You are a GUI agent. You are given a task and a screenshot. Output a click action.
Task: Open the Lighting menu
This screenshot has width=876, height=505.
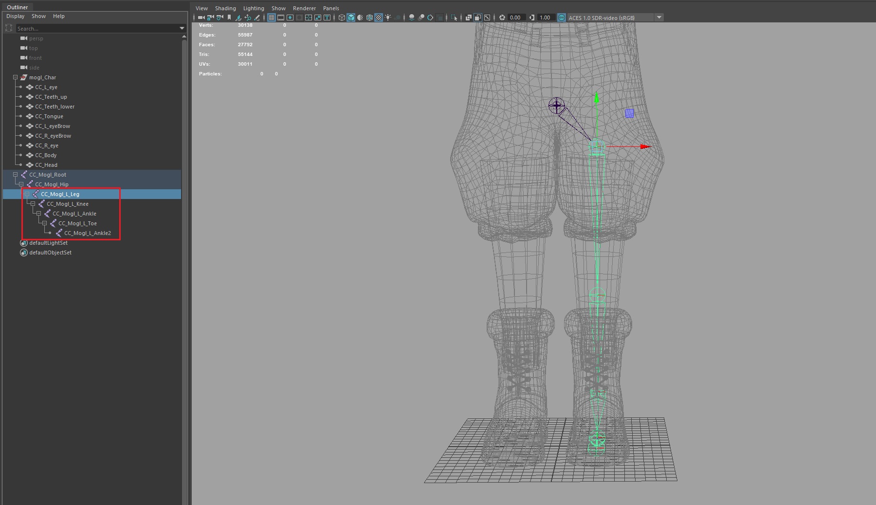tap(254, 8)
